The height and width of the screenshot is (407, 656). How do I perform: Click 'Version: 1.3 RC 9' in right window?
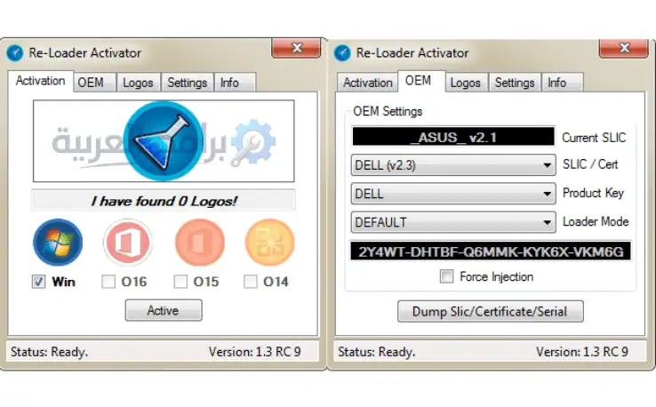pyautogui.click(x=582, y=352)
